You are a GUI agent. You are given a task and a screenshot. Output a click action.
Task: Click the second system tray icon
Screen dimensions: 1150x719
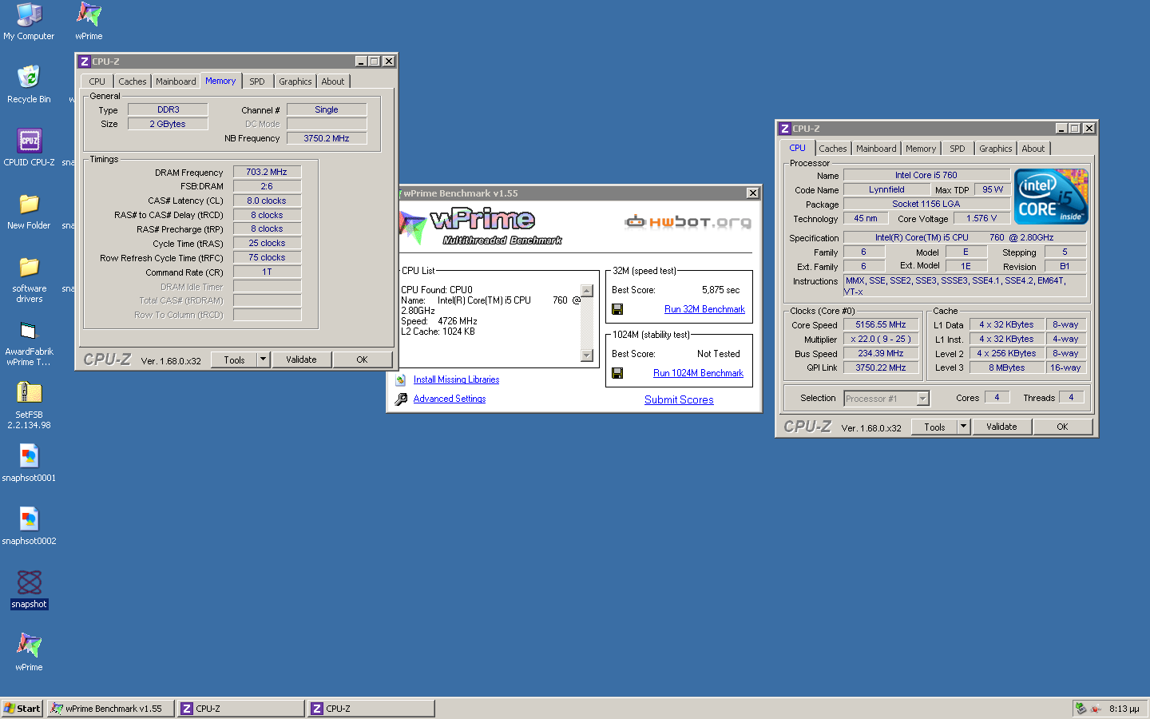(x=1096, y=709)
